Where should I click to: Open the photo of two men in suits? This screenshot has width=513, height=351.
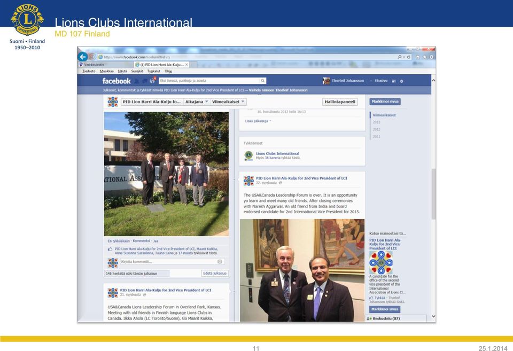coord(302,270)
